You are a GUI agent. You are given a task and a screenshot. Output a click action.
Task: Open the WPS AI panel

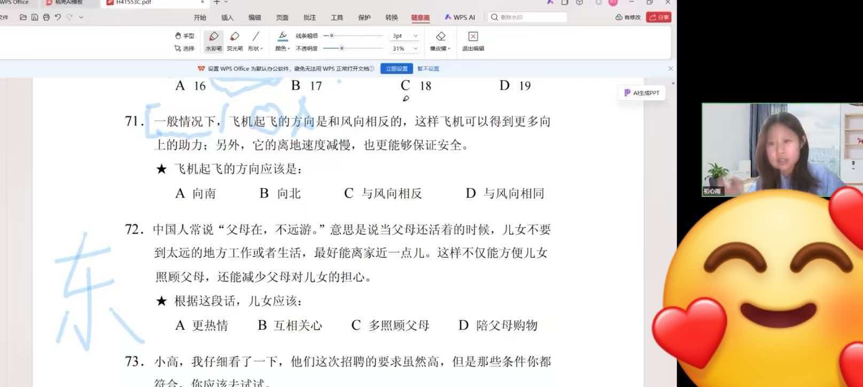tap(460, 17)
